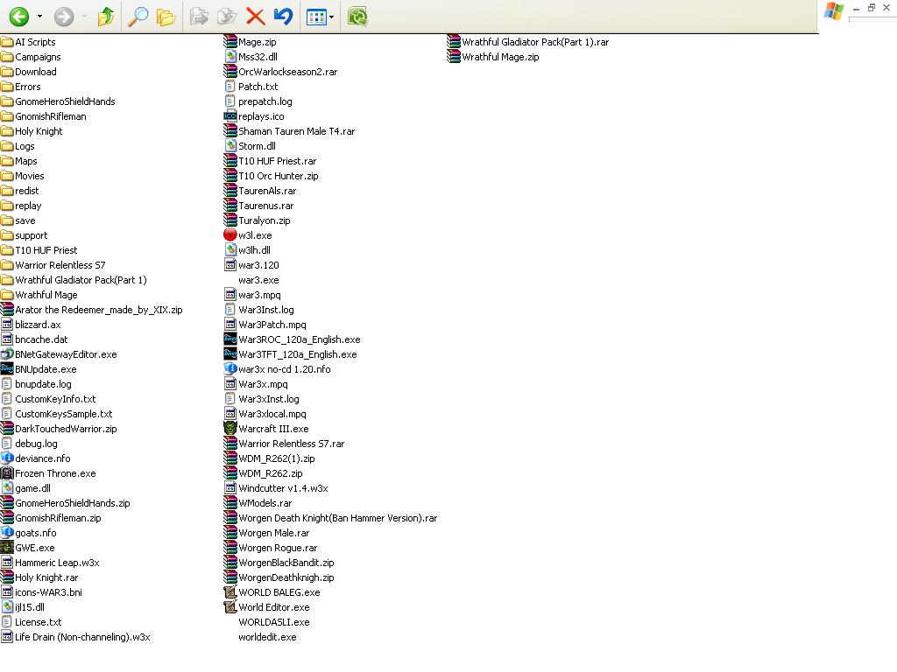The image size is (897, 672).
Task: Select the CustomKeyInfo.txt file
Action: [x=49, y=398]
